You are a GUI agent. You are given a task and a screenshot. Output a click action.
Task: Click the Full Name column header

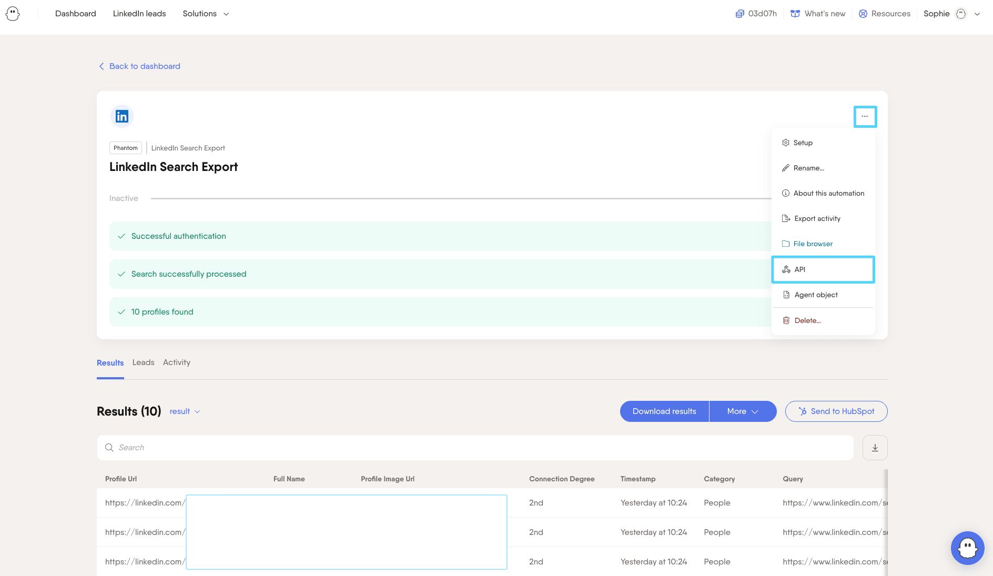(x=289, y=479)
